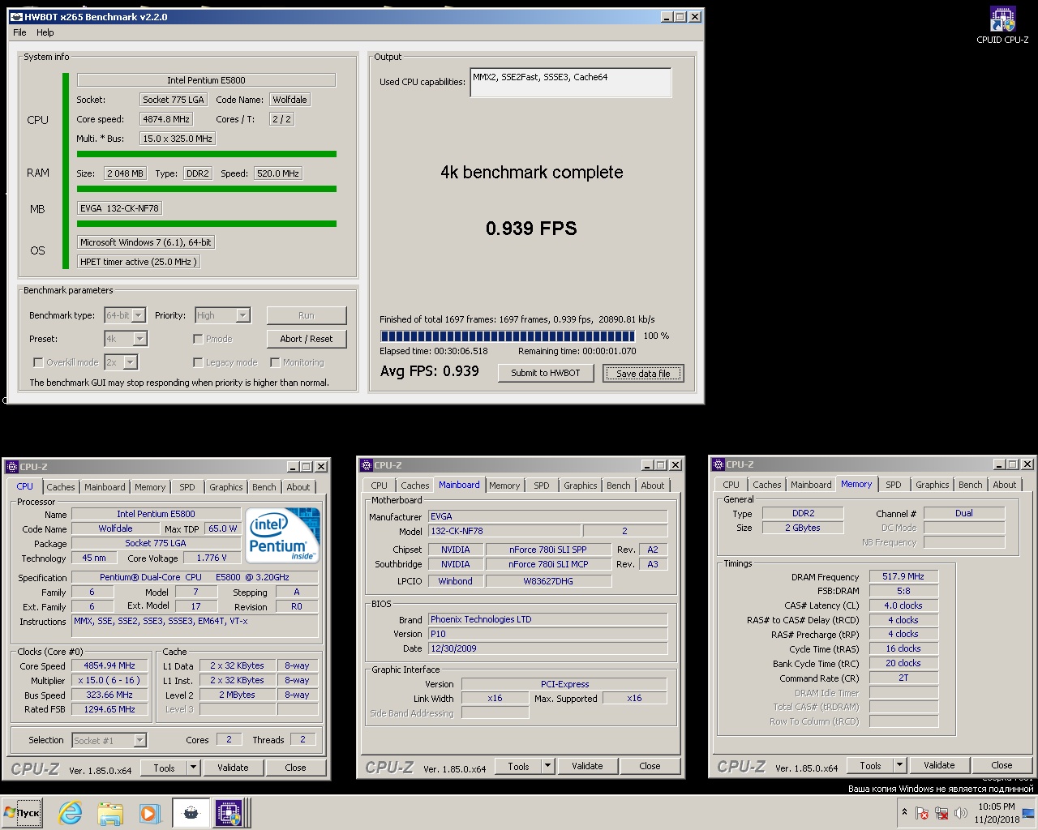This screenshot has width=1038, height=830.
Task: Open the volume speaker tray icon
Action: coord(961,813)
